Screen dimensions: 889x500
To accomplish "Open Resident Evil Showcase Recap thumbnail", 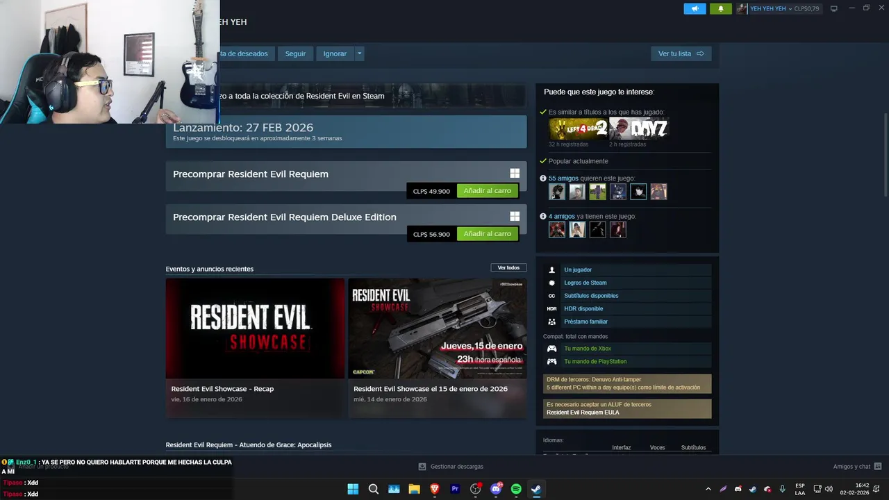I will tap(255, 328).
